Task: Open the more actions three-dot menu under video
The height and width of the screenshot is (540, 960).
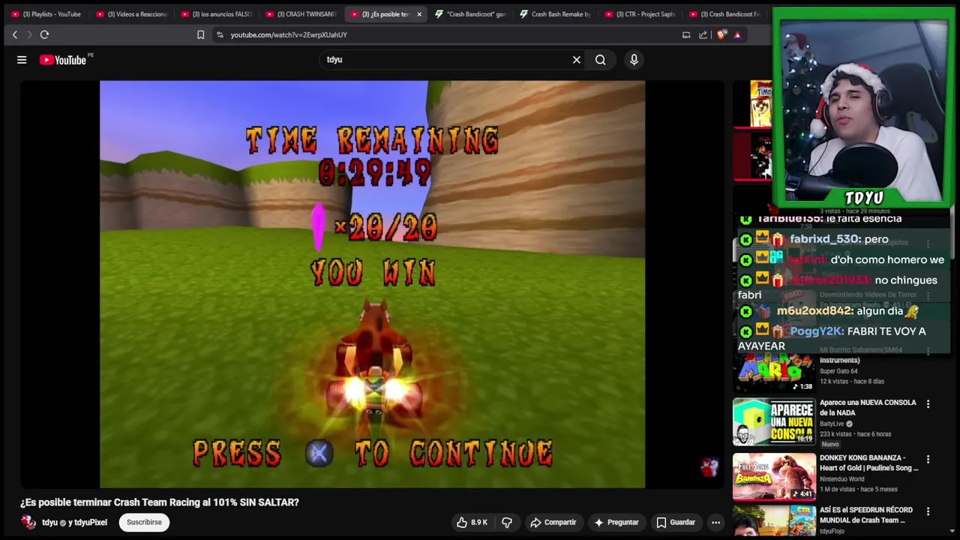Action: (715, 522)
